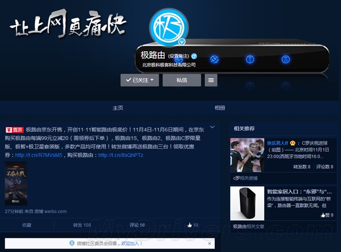Open the C罗 football photo thumbnail
The width and height of the screenshot is (341, 252).
pyautogui.click(x=247, y=155)
